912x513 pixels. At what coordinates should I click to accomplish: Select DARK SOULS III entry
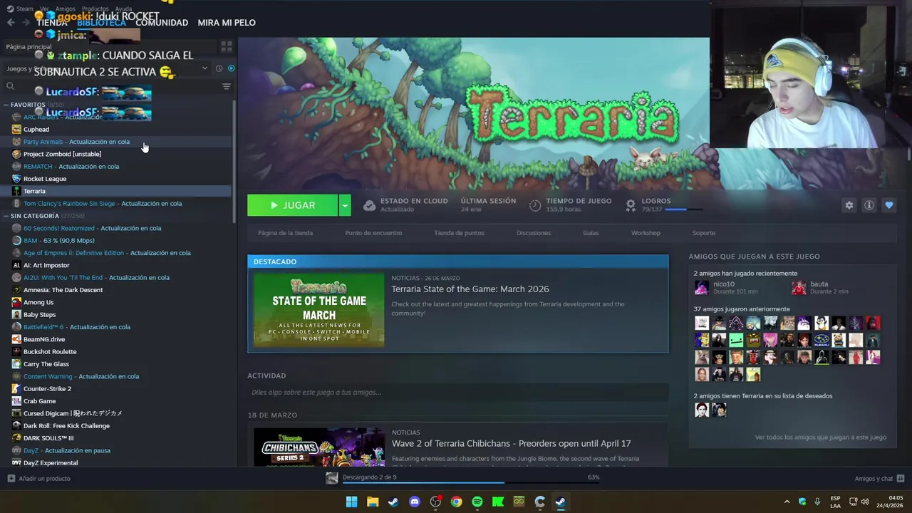pos(48,438)
